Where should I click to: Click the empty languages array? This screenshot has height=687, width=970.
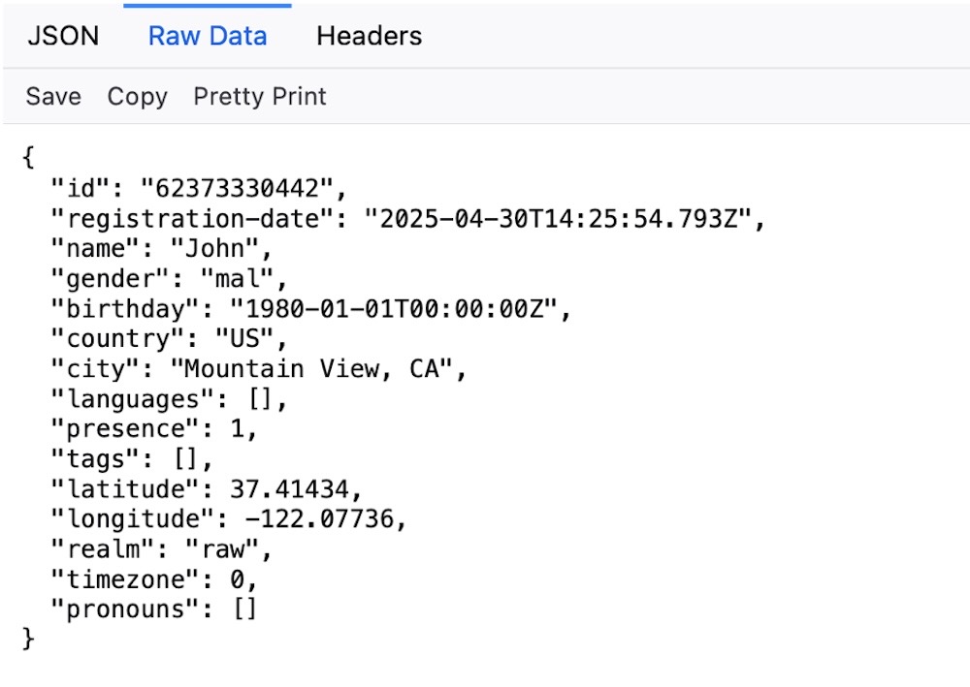(x=272, y=399)
